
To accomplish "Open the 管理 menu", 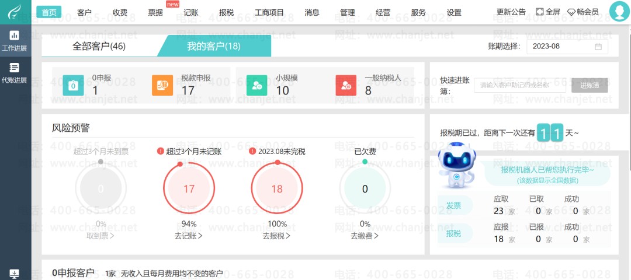I will coord(347,12).
